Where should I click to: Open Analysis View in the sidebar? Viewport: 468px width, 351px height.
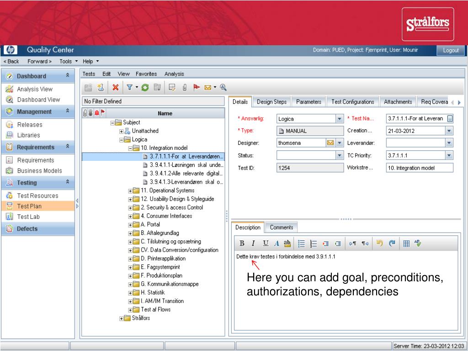35,89
